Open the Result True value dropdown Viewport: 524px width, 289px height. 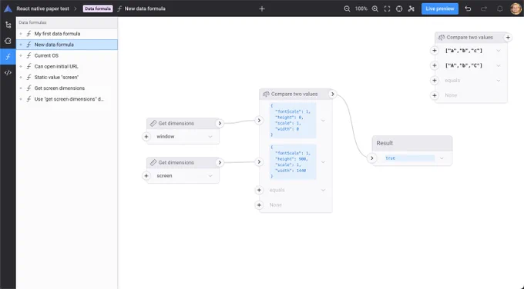pyautogui.click(x=442, y=158)
